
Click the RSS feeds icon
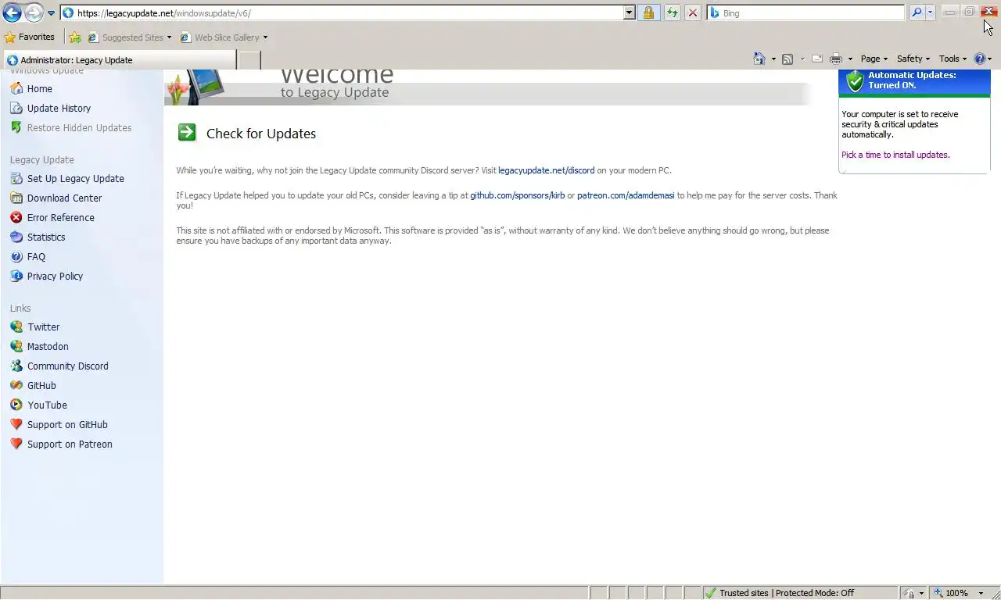(788, 59)
